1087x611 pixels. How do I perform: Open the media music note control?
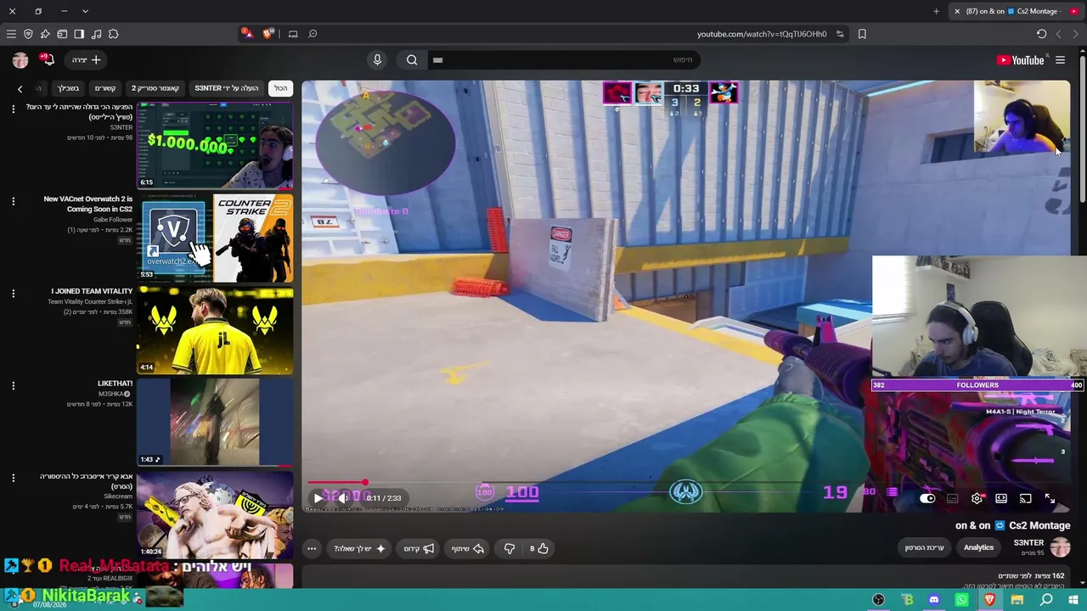[96, 34]
